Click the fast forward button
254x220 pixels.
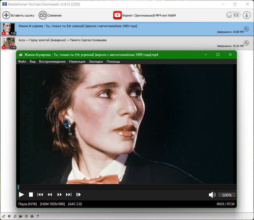tap(59, 195)
